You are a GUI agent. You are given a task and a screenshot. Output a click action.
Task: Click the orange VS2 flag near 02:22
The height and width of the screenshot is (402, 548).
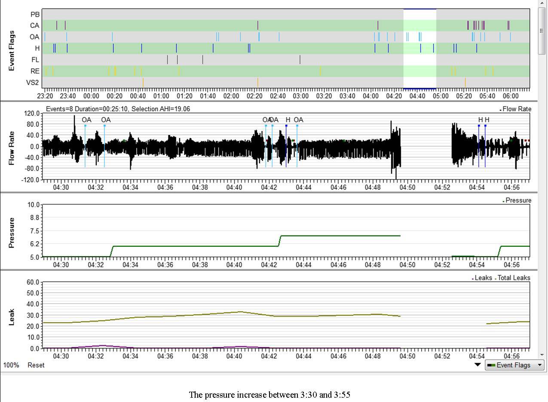pyautogui.click(x=257, y=82)
